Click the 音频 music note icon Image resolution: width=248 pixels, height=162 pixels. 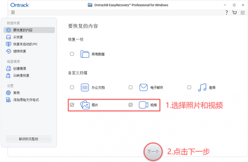point(202,88)
